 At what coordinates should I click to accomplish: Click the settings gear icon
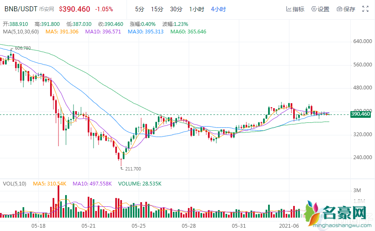(314, 9)
